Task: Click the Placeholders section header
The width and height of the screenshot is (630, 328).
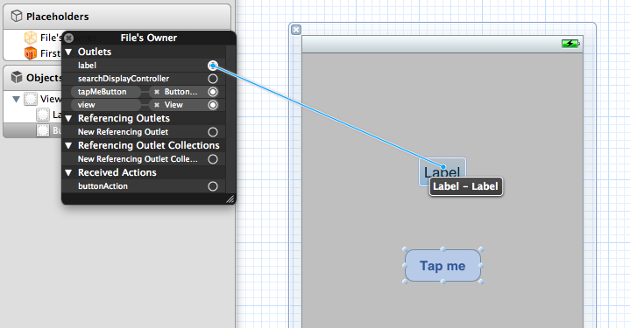Action: [117, 17]
